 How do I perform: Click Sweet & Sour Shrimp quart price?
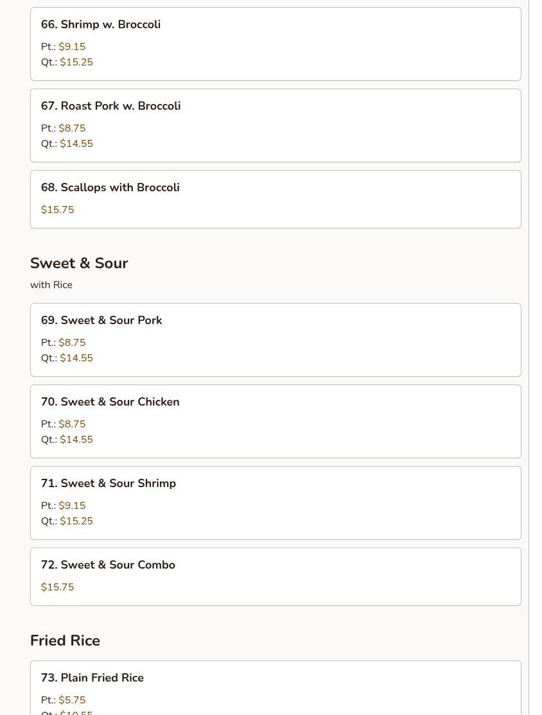76,521
